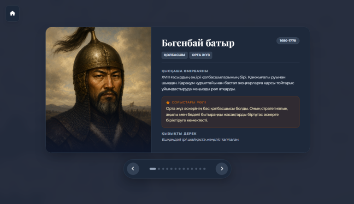This screenshot has width=354, height=204.
Task: Jump to the second pagination dot
Action: tap(159, 169)
